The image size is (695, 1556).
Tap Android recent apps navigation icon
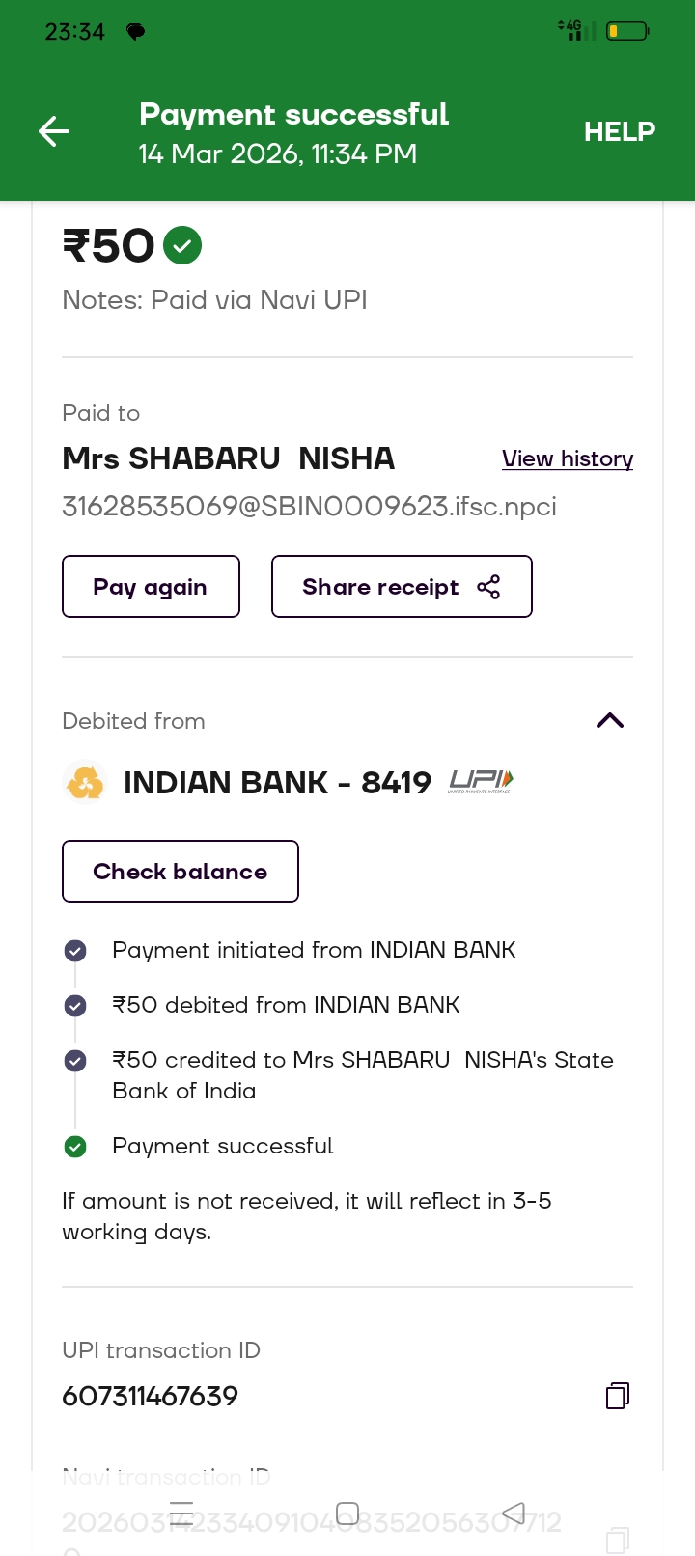pos(181,1513)
